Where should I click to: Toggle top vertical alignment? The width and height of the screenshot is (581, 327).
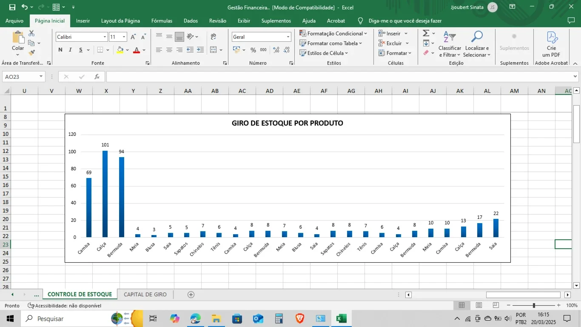[159, 37]
